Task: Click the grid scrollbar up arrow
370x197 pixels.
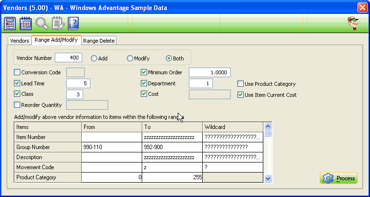Action: [268, 127]
